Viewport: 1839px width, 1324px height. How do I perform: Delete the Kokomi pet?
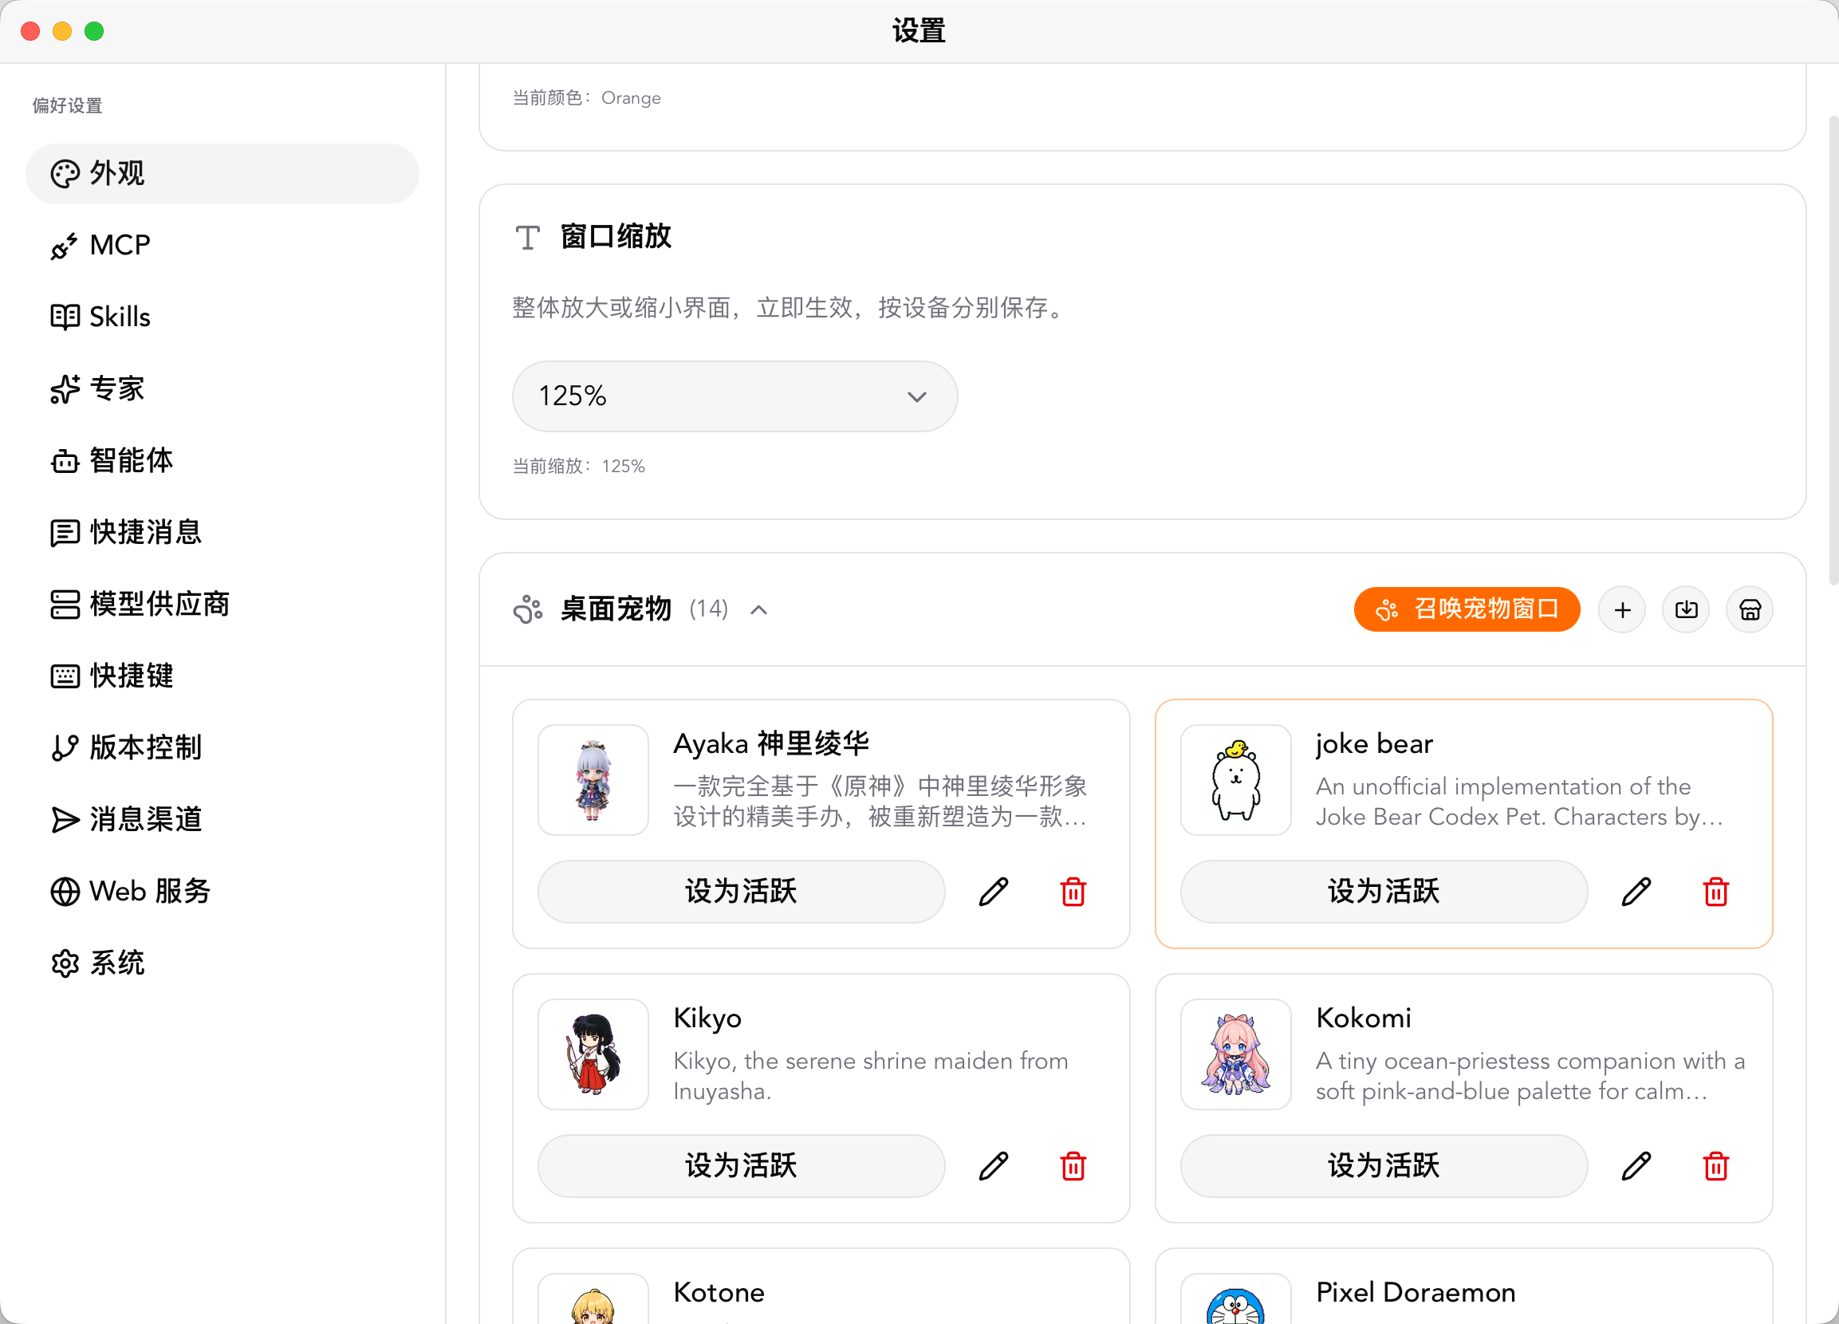(1715, 1166)
